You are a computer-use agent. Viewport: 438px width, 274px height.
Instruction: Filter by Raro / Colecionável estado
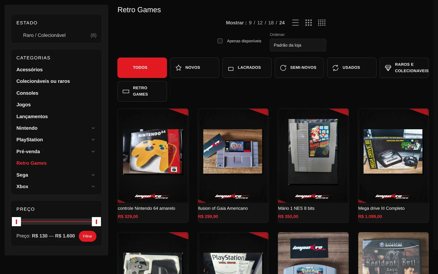(44, 35)
